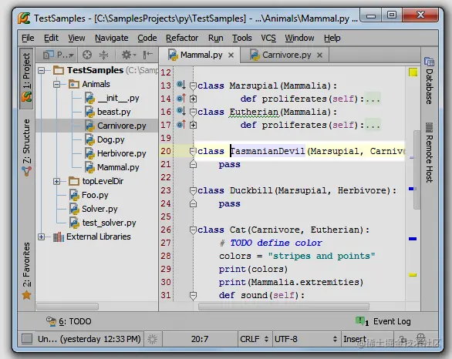Expand the folded method on line 14

point(193,99)
